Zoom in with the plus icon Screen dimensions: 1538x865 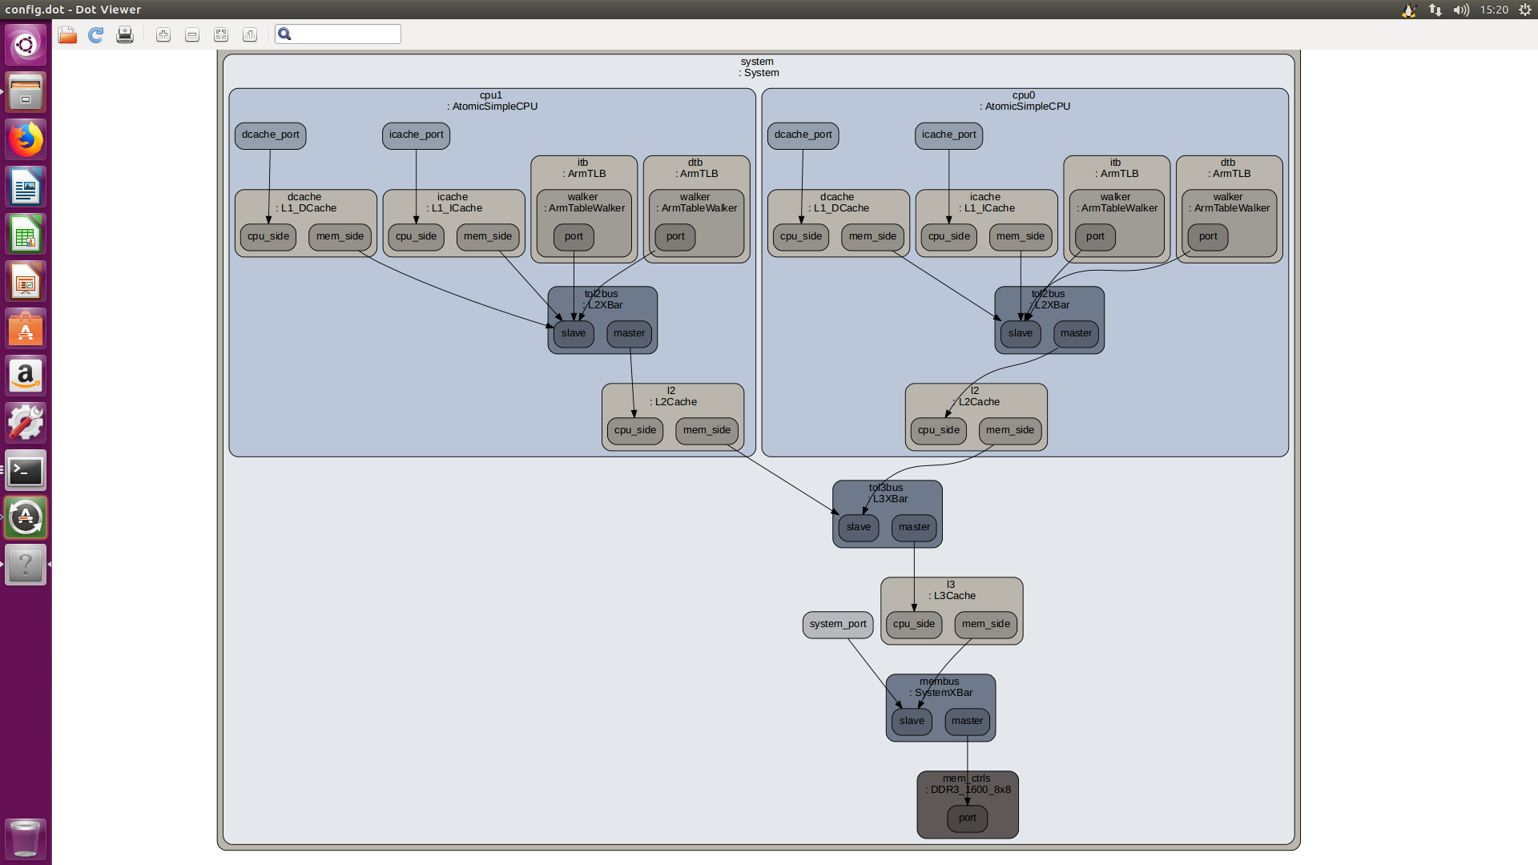pyautogui.click(x=163, y=34)
